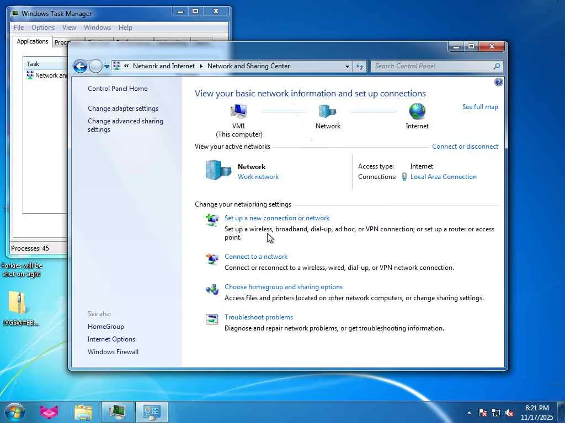The image size is (565, 423).
Task: Click the network tray icon
Action: click(496, 413)
